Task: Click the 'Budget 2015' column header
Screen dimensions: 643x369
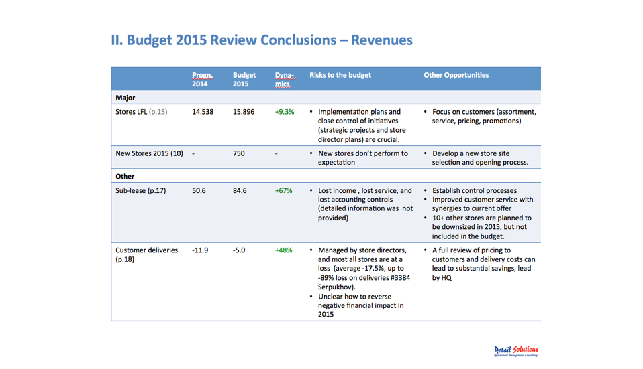Action: coord(244,80)
